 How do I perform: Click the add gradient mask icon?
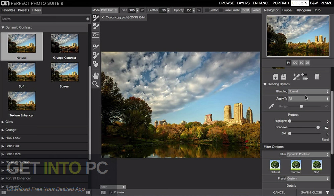305,76
